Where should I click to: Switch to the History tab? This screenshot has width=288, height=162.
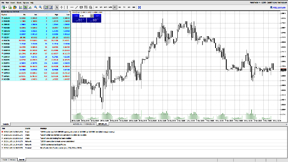[13, 160]
